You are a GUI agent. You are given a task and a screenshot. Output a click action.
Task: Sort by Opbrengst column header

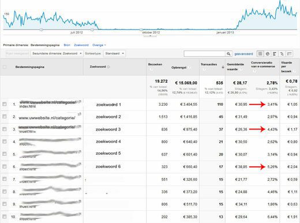[179, 68]
